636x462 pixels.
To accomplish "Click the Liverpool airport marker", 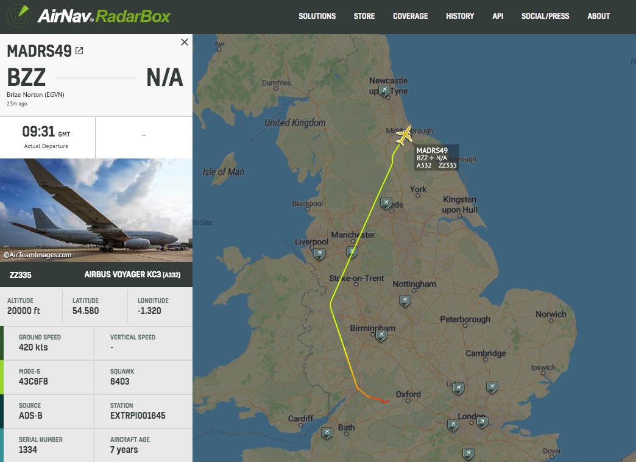I will pos(320,254).
